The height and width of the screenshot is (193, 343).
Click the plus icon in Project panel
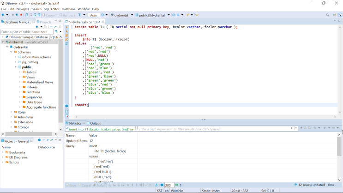tap(48, 140)
